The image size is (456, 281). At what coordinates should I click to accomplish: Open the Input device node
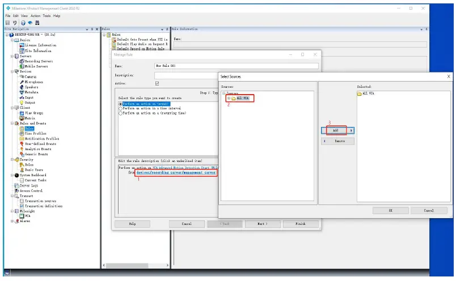click(x=29, y=97)
